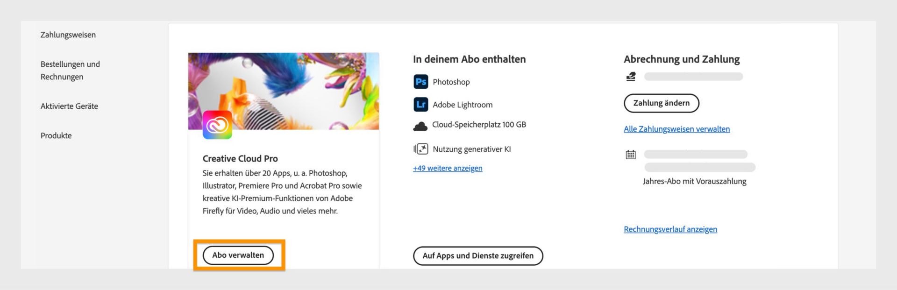Click the cloud storage icon
This screenshot has width=897, height=290.
pyautogui.click(x=420, y=126)
